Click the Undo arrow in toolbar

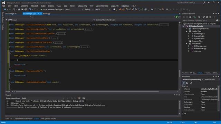(x=30, y=9)
